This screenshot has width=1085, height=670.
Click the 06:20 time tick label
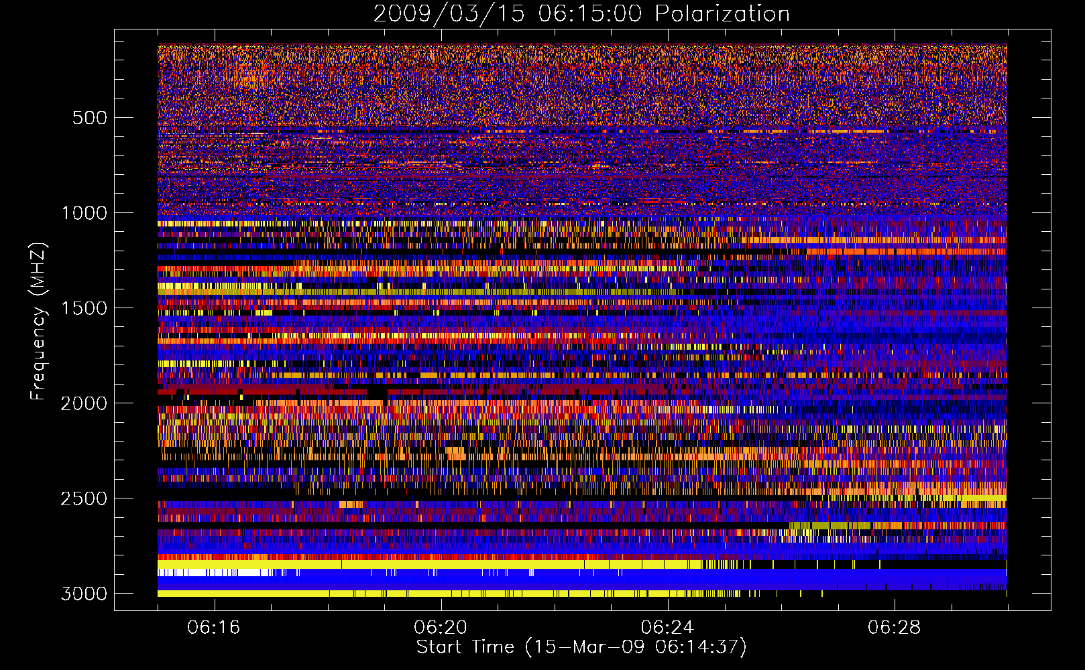441,628
